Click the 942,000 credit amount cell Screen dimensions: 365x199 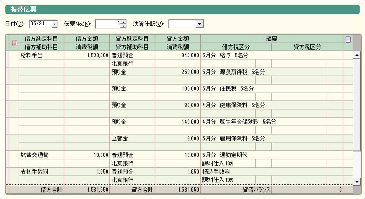177,55
